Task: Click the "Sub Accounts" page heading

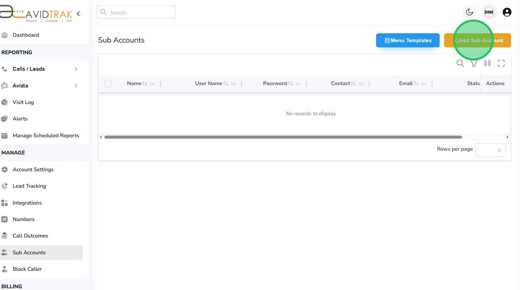Action: [121, 40]
